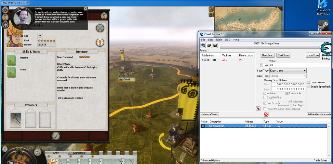
Task: Toggle the CopyOnWrite checkbox
Action: [265, 98]
